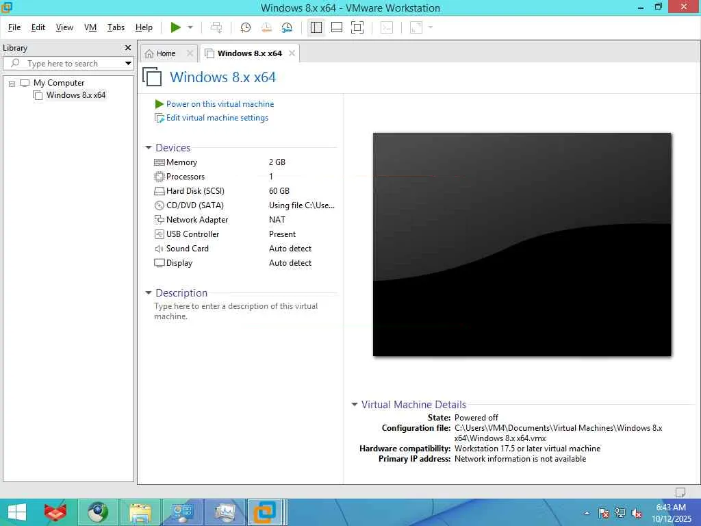Open the Help menu

pos(144,27)
